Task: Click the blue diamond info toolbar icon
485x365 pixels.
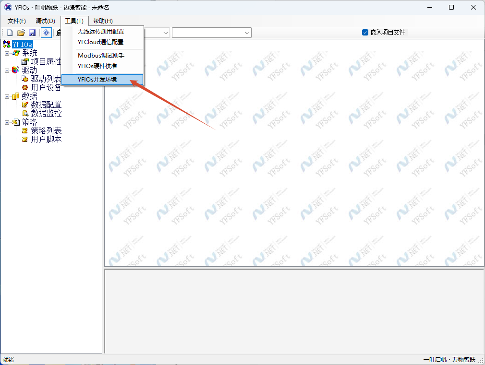Action: click(46, 33)
